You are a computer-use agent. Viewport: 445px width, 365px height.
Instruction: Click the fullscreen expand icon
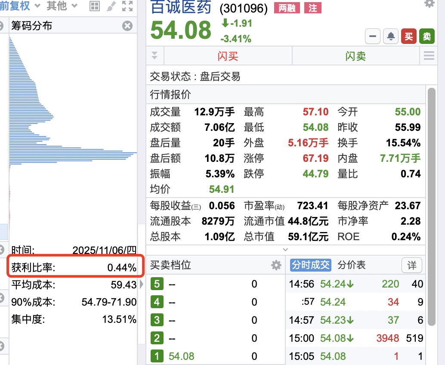pos(127,6)
